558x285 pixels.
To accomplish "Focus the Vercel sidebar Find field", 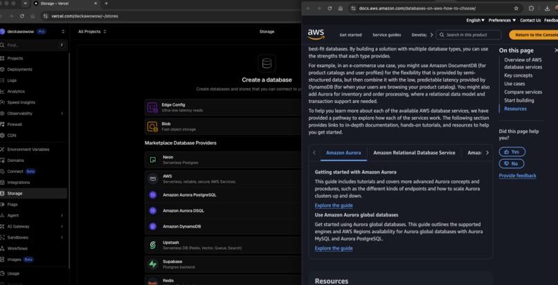I will click(x=33, y=45).
